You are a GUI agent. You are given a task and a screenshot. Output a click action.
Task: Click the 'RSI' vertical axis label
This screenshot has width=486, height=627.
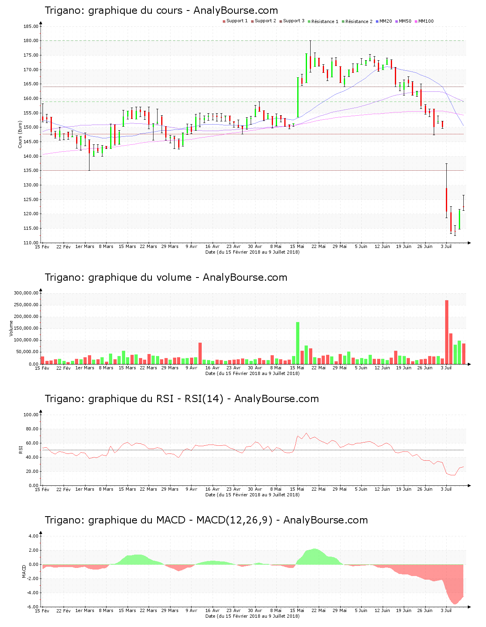coord(21,450)
